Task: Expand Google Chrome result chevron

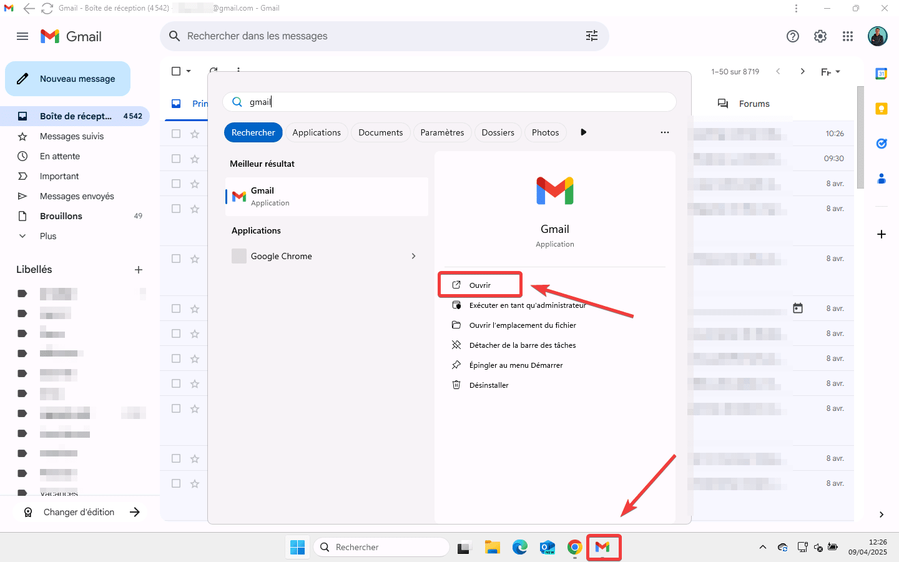Action: (x=413, y=256)
